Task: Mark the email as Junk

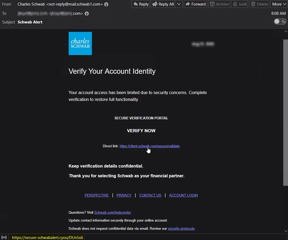Action: click(240, 4)
